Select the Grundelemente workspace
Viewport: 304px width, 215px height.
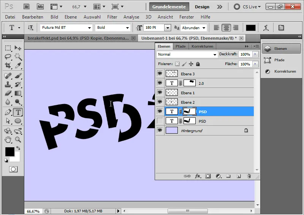pyautogui.click(x=169, y=7)
